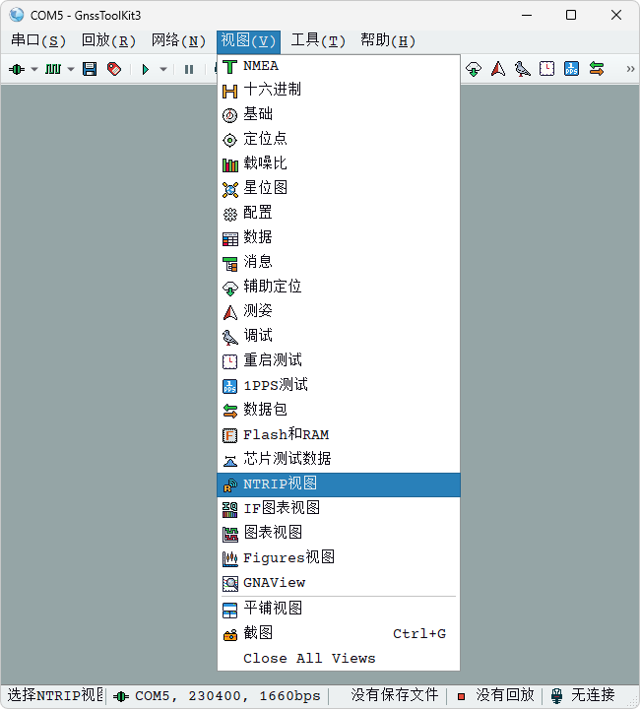Click the green play replay button

[146, 69]
